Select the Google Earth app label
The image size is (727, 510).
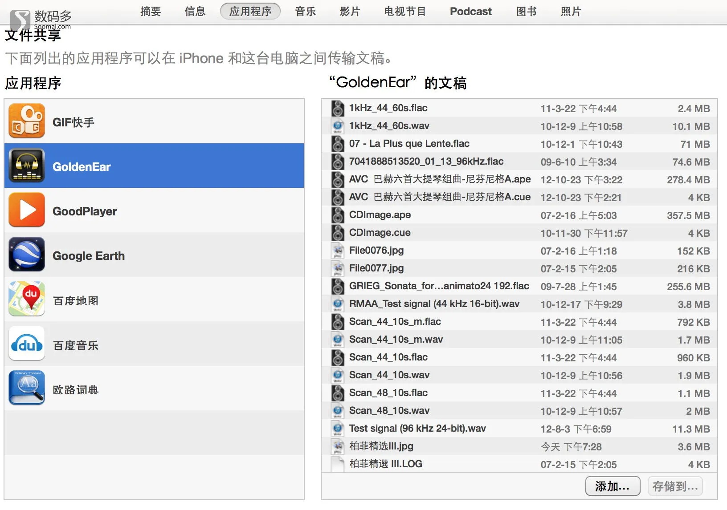tap(89, 255)
